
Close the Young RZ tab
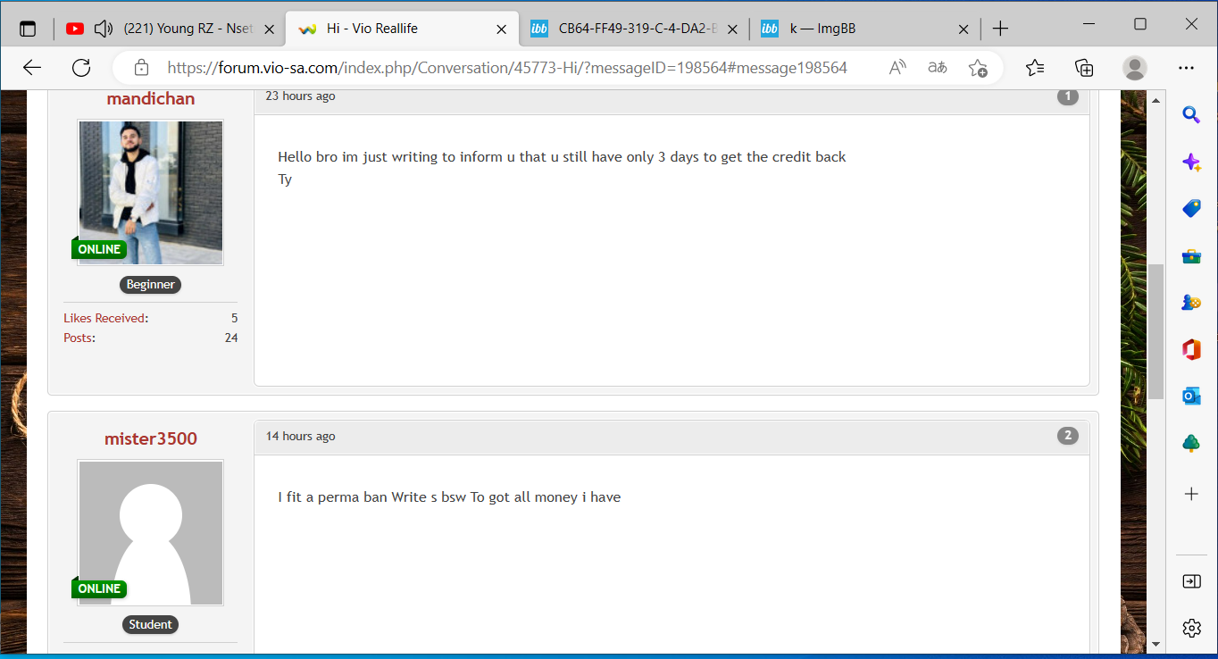click(x=271, y=29)
